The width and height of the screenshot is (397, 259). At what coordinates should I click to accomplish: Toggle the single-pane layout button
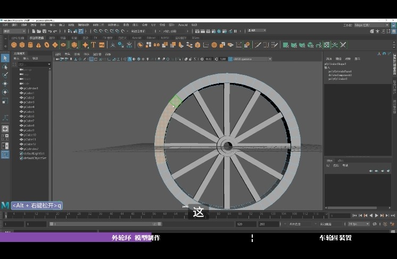(x=5, y=128)
